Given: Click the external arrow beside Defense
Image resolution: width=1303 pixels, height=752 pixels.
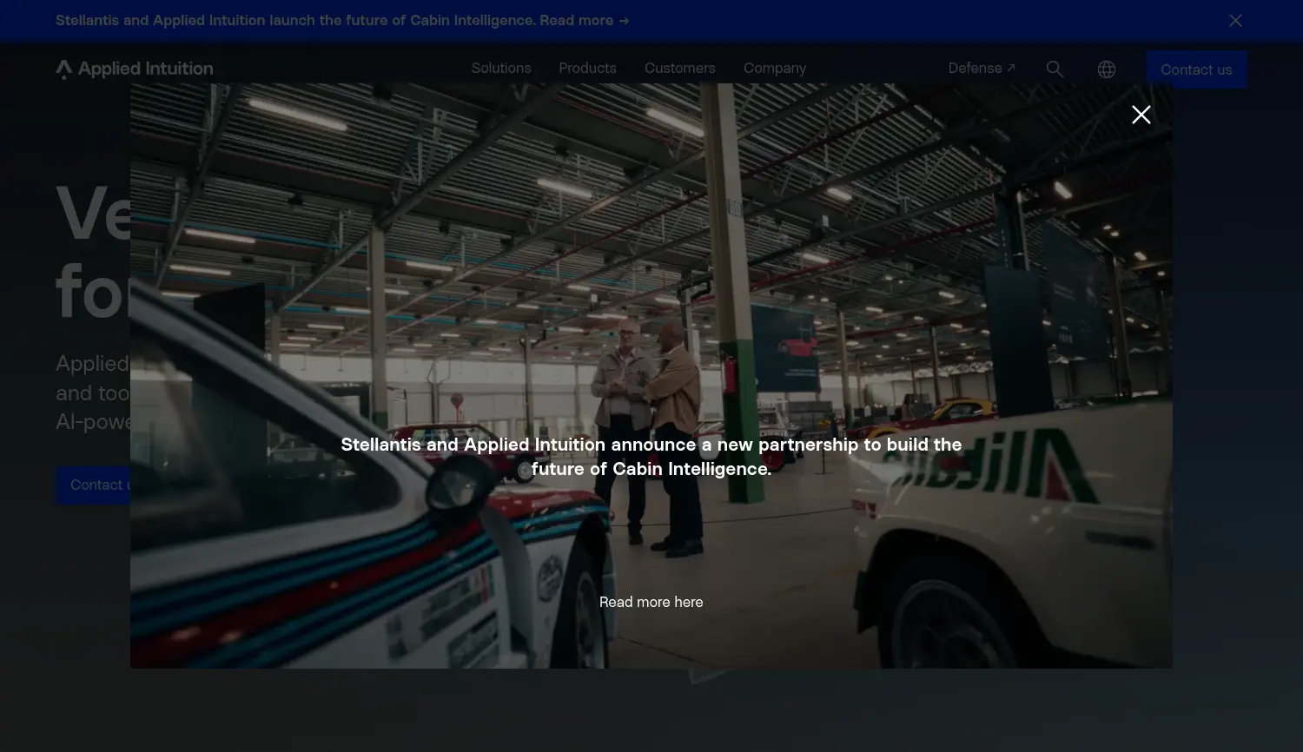Looking at the screenshot, I should (x=1010, y=68).
